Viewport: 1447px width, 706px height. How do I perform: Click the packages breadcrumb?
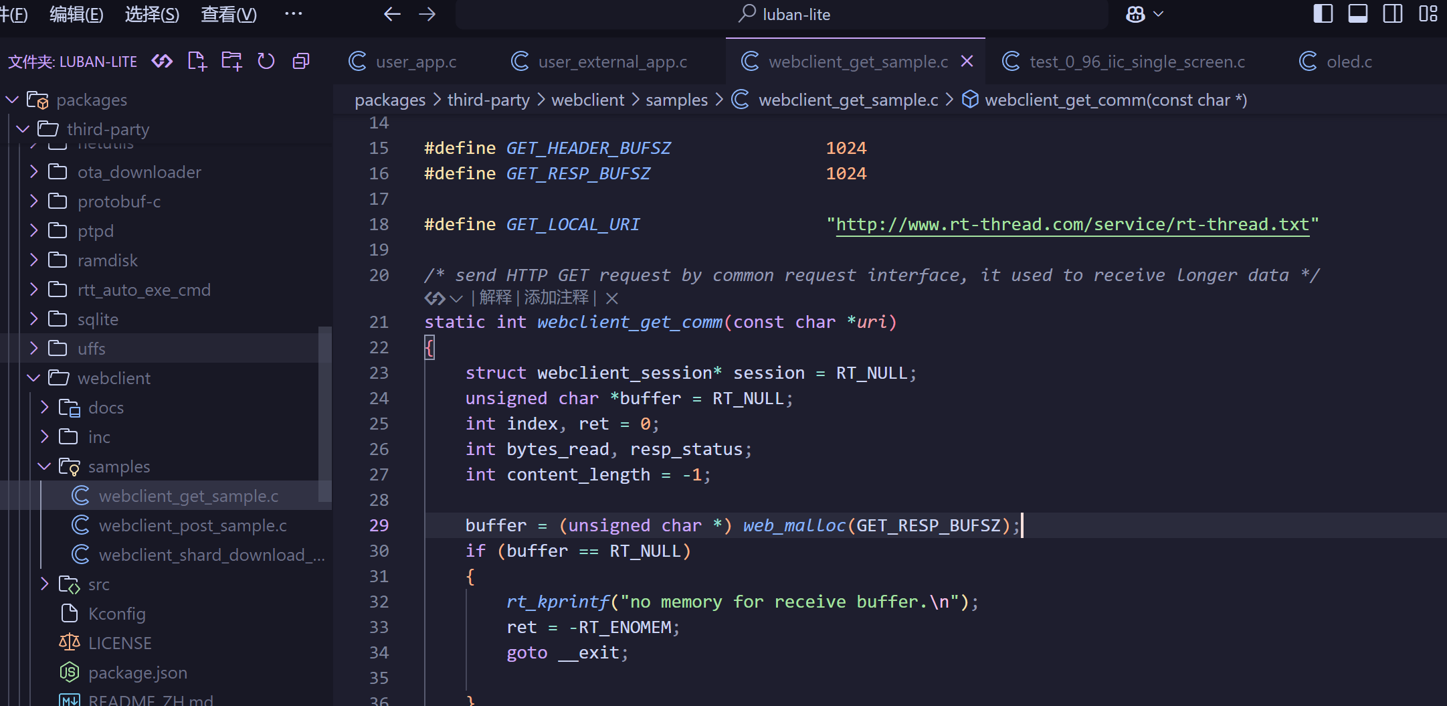tap(390, 100)
